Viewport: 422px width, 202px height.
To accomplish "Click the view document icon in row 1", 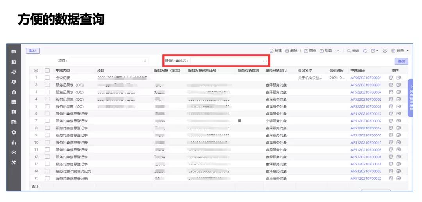I will pos(391,78).
